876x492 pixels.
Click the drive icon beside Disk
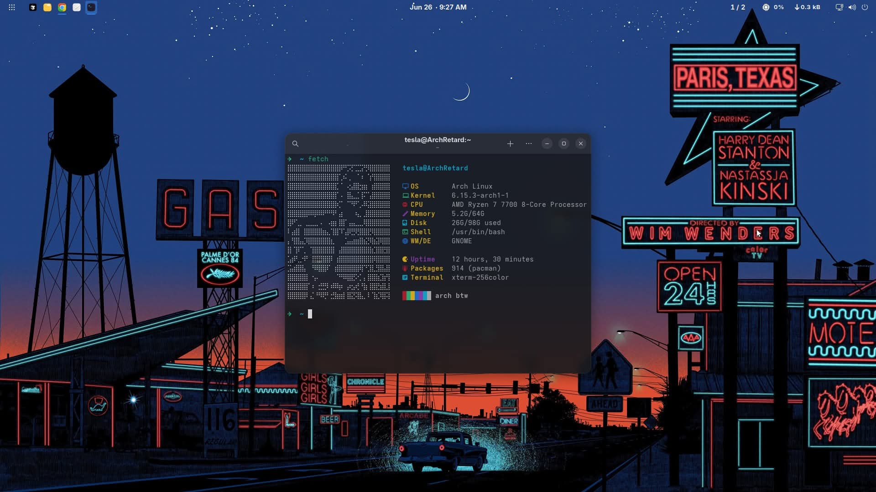[405, 223]
